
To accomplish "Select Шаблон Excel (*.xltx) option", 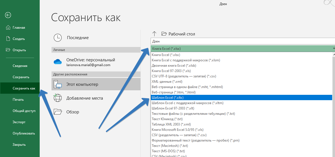I will pyautogui.click(x=242, y=98).
